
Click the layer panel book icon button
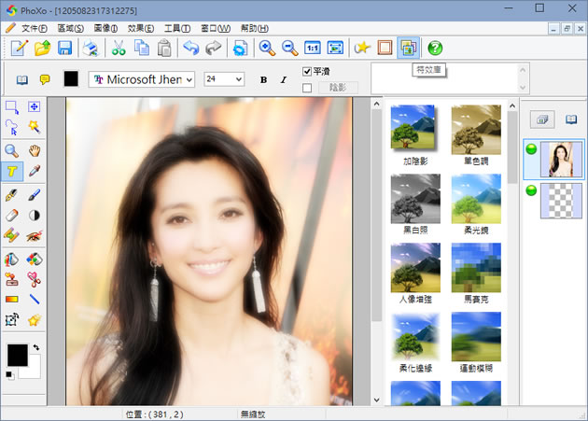(x=571, y=119)
